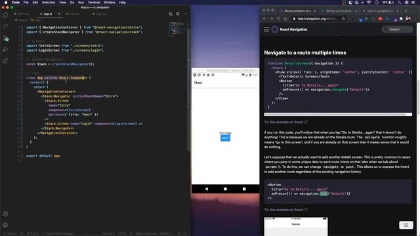Open the Apple menu
This screenshot has height=236, width=420.
(x=6, y=3)
